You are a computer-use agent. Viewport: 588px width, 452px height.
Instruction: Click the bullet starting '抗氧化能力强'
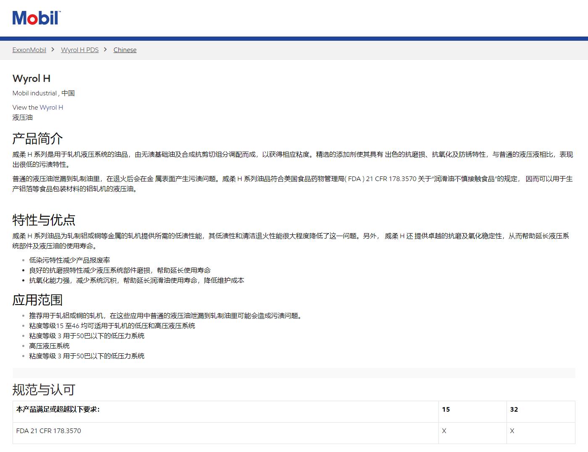[x=136, y=281]
